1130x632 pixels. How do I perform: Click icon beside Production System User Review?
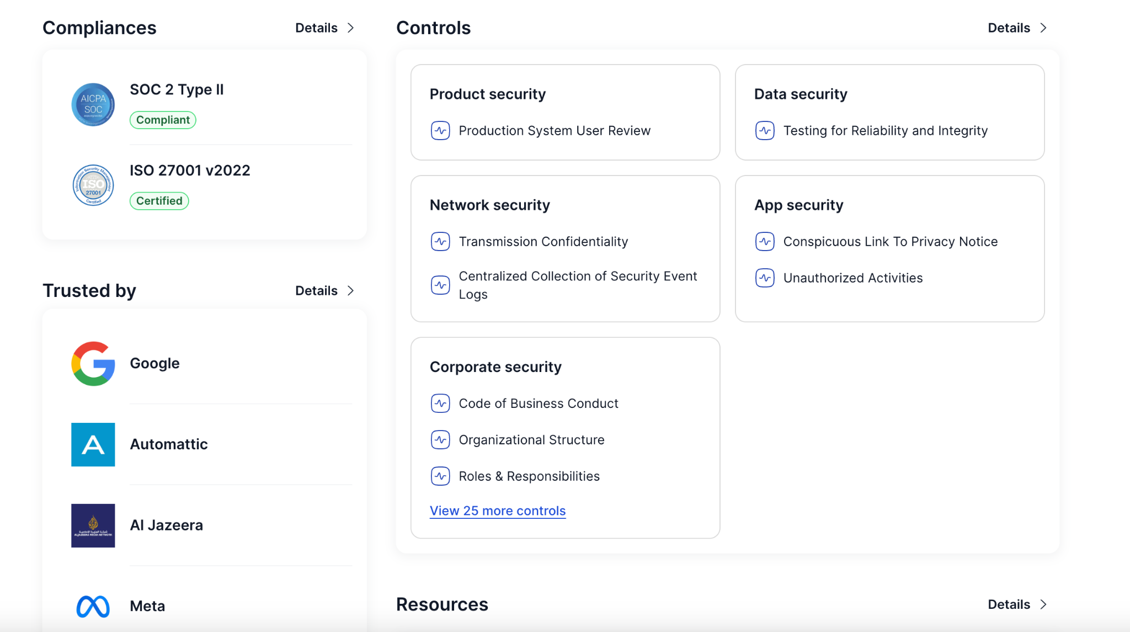(440, 131)
